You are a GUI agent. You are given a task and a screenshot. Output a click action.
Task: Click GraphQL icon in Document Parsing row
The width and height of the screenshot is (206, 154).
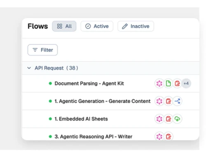(159, 83)
